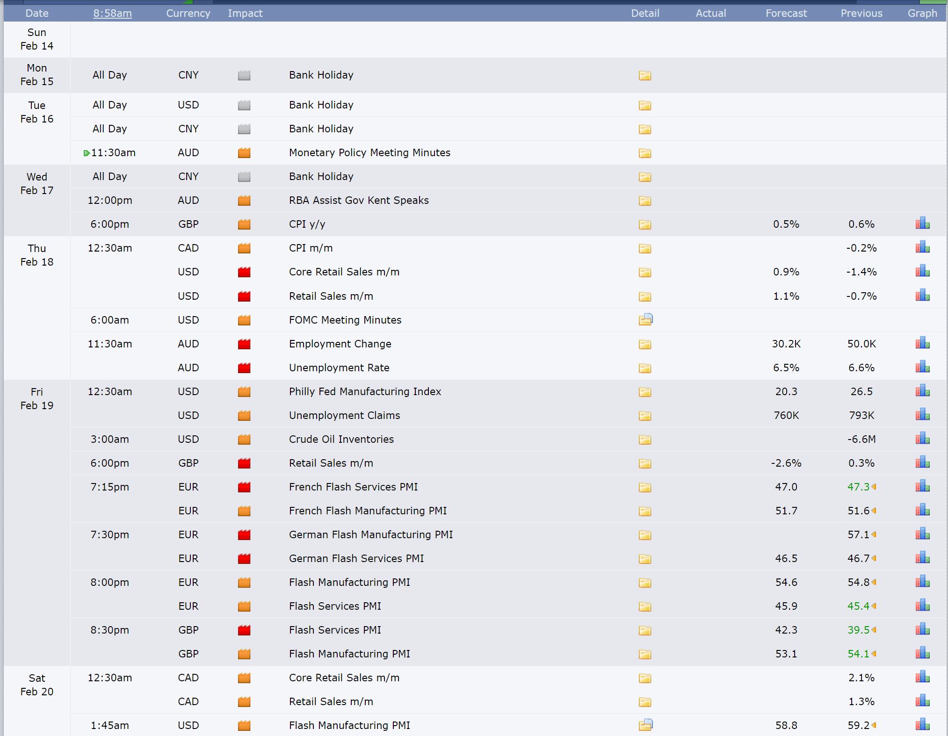Viewport: 948px width, 736px height.
Task: Open detail folder for USD Bank Holiday
Action: pyautogui.click(x=645, y=105)
